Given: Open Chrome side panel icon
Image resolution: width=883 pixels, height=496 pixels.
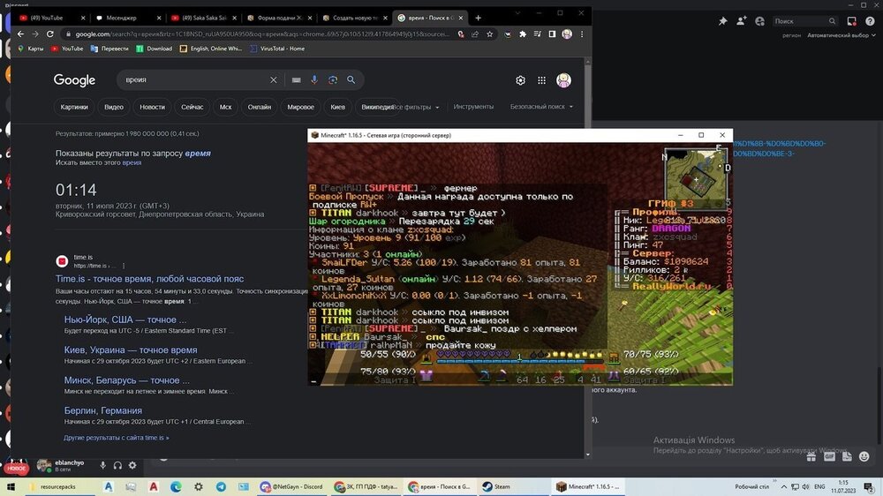Looking at the screenshot, I should click(552, 34).
